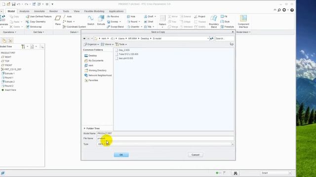Open the Model tab
Screen dimensions: 316x177
click(x=11, y=11)
